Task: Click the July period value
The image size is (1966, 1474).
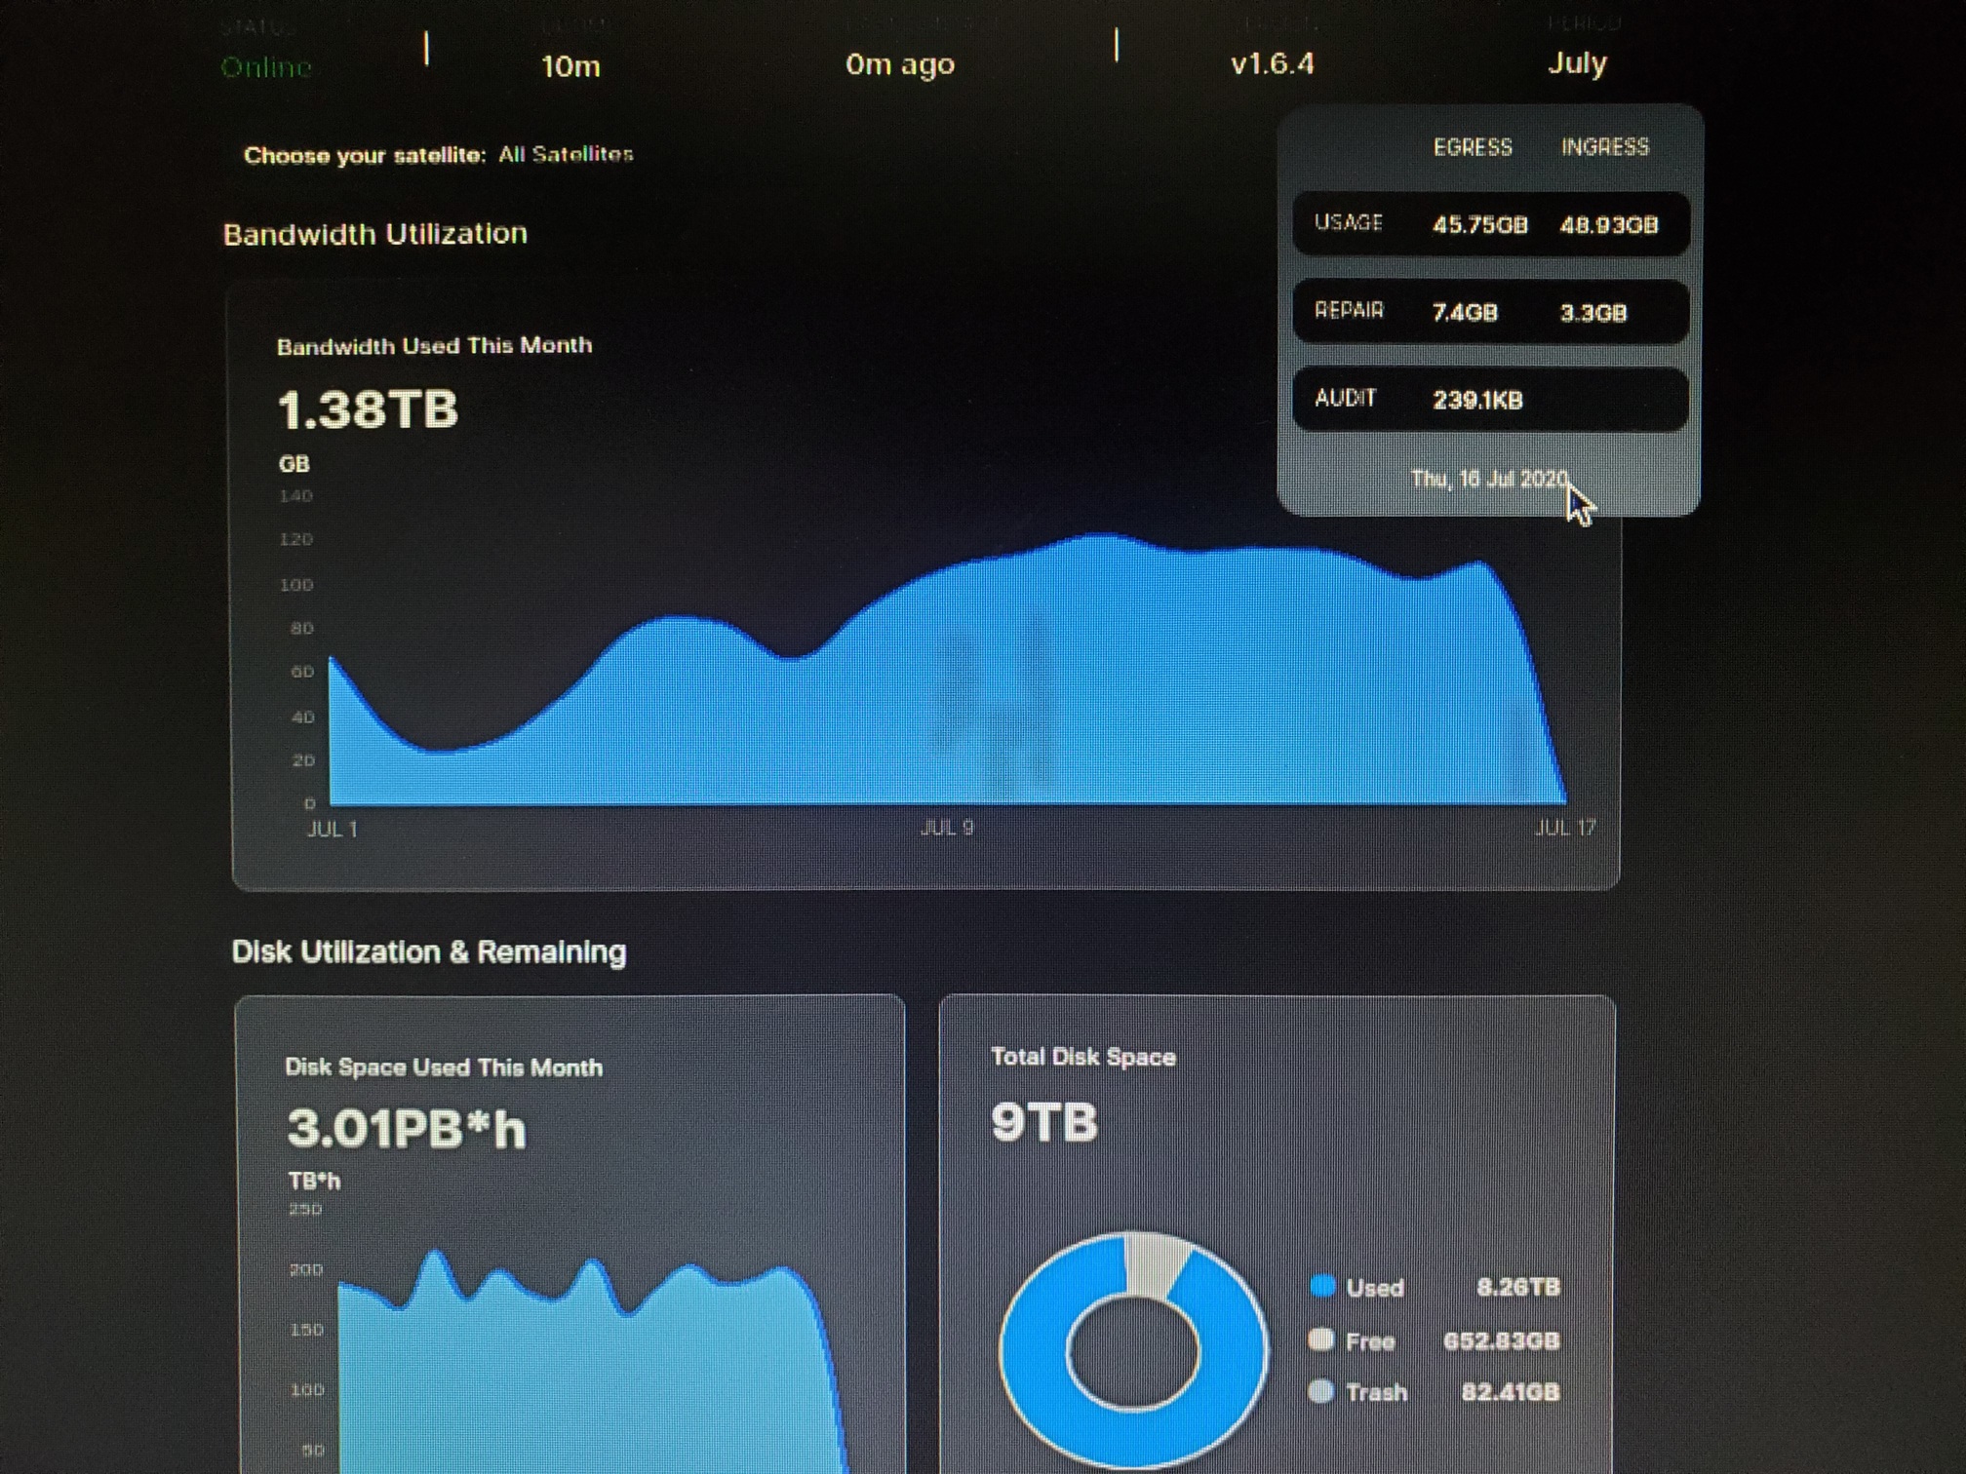Action: 1577,63
